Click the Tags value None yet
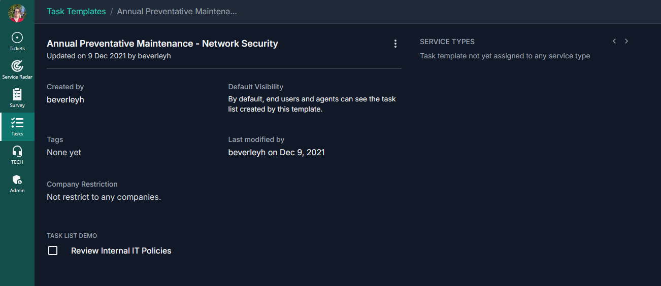Screen dimensions: 661x286 pyautogui.click(x=64, y=152)
